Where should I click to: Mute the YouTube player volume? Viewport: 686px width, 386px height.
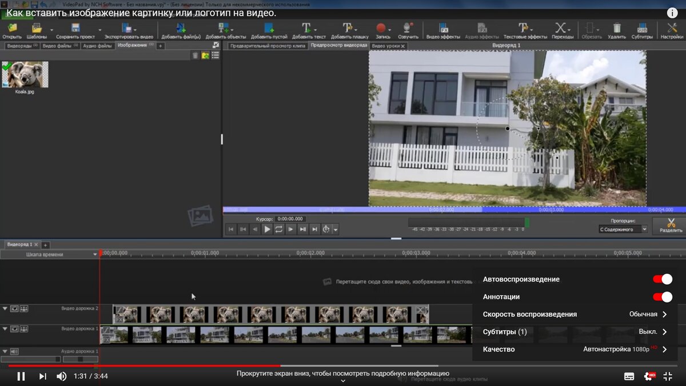pyautogui.click(x=61, y=376)
